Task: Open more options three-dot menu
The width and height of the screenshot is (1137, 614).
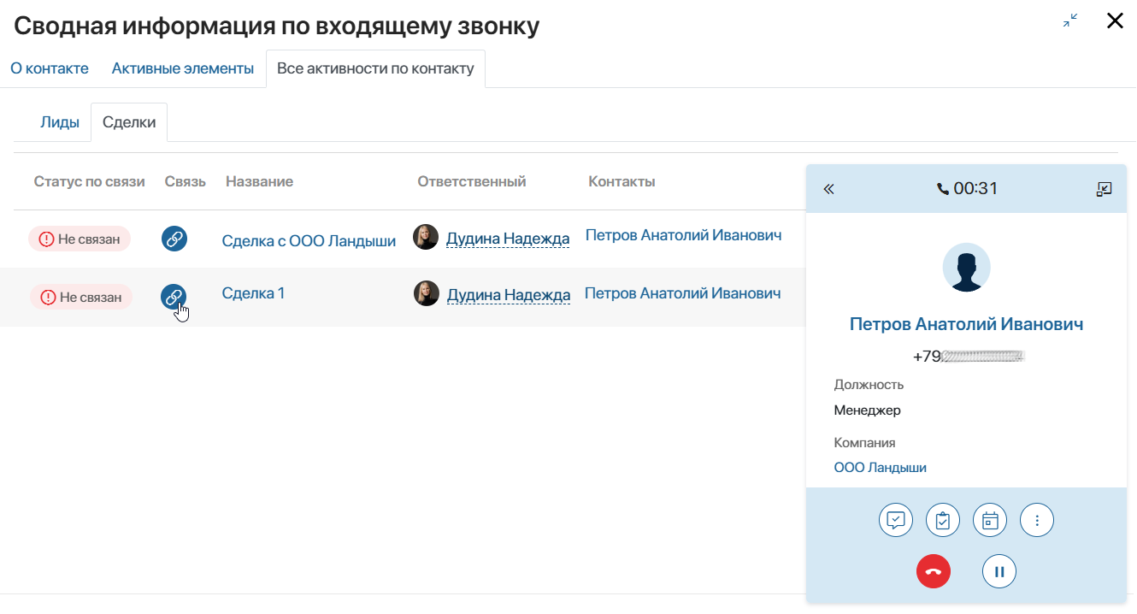Action: pyautogui.click(x=1037, y=520)
